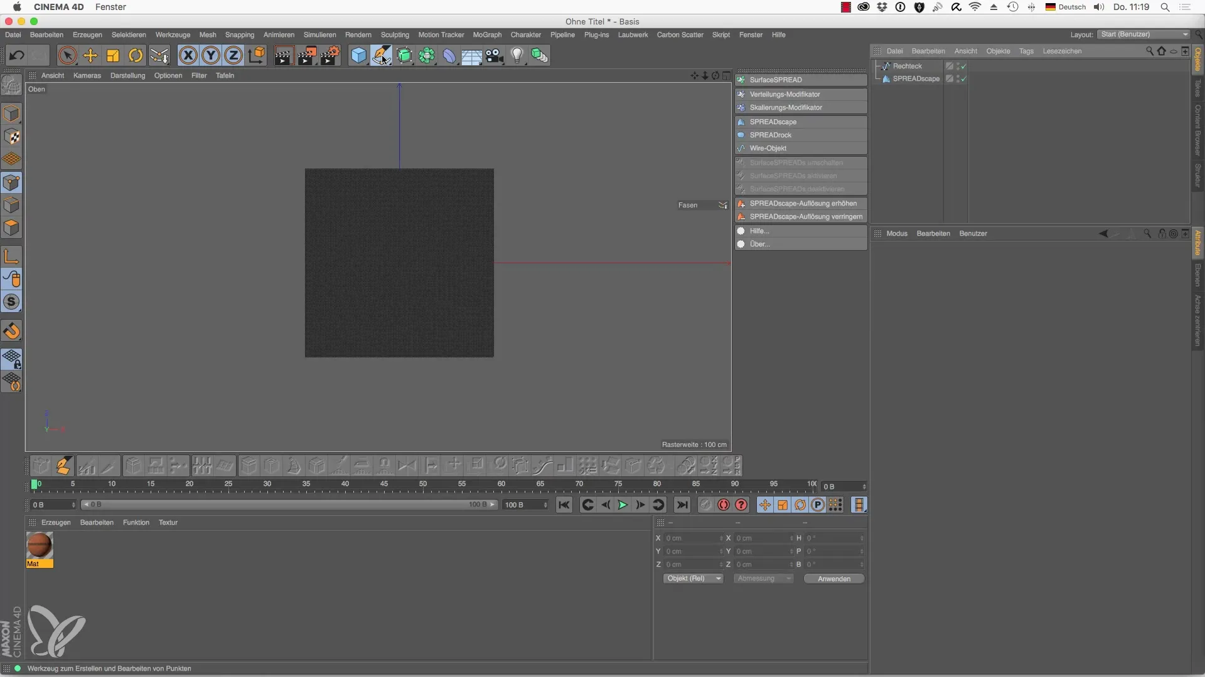Select the Scale tool icon
Screen dimensions: 1205x677
pos(113,55)
